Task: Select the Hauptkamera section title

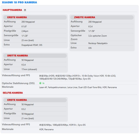Action: pyautogui.click(x=12, y=10)
